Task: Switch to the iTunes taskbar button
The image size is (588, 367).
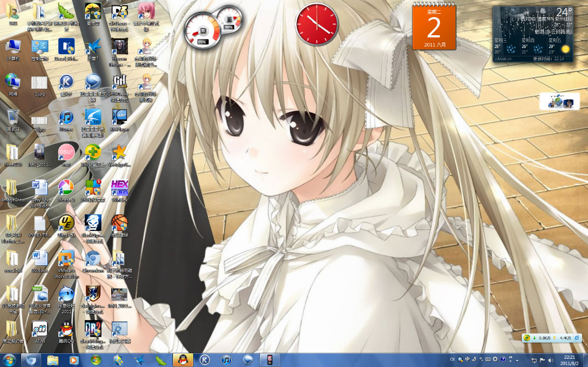Action: [226, 360]
